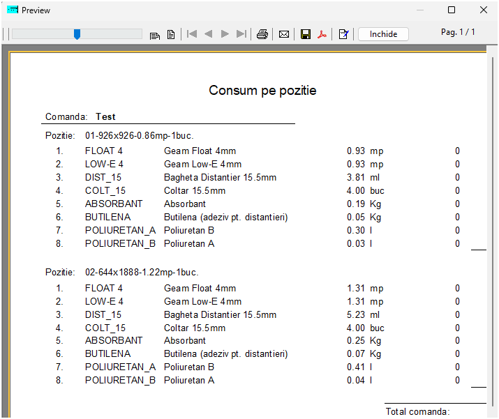Screen dimensions: 499x419
Task: Click 'Geam Float 4mm' in first position
Action: pyautogui.click(x=200, y=151)
